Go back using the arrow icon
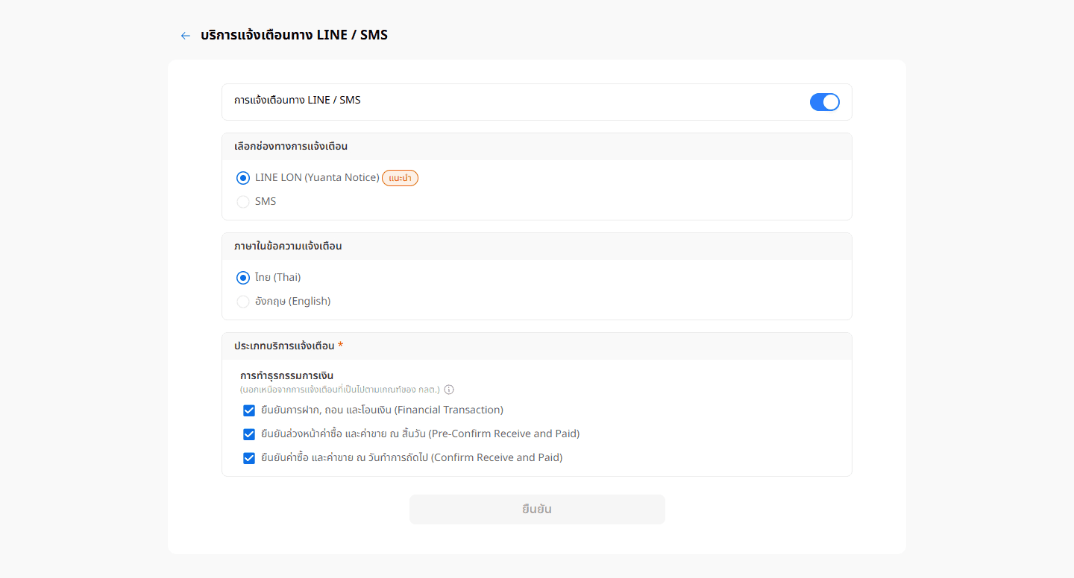The height and width of the screenshot is (578, 1074). point(186,36)
